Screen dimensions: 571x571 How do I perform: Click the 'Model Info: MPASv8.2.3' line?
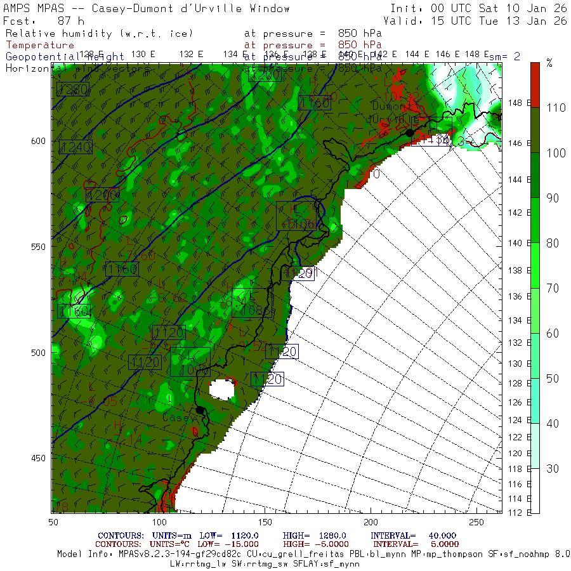click(x=313, y=555)
